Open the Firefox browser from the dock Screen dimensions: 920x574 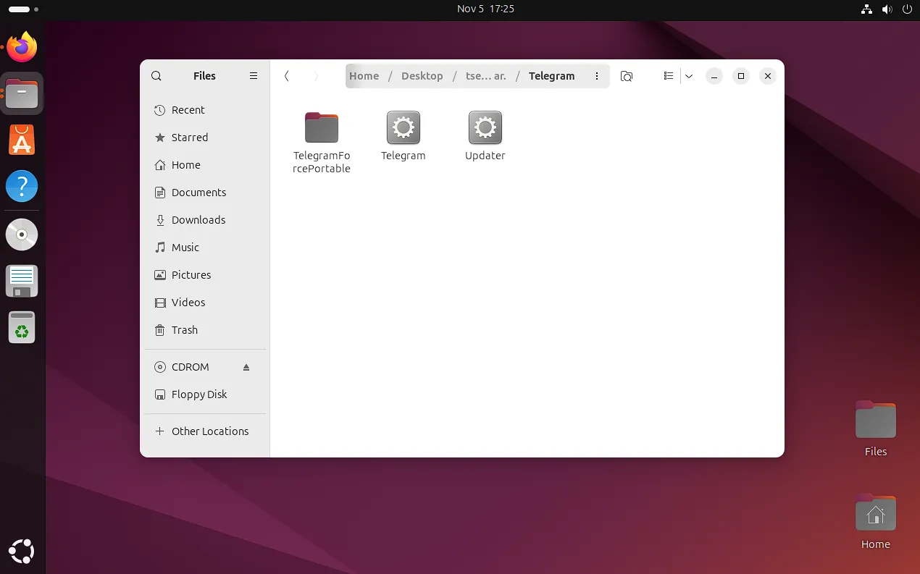point(22,47)
